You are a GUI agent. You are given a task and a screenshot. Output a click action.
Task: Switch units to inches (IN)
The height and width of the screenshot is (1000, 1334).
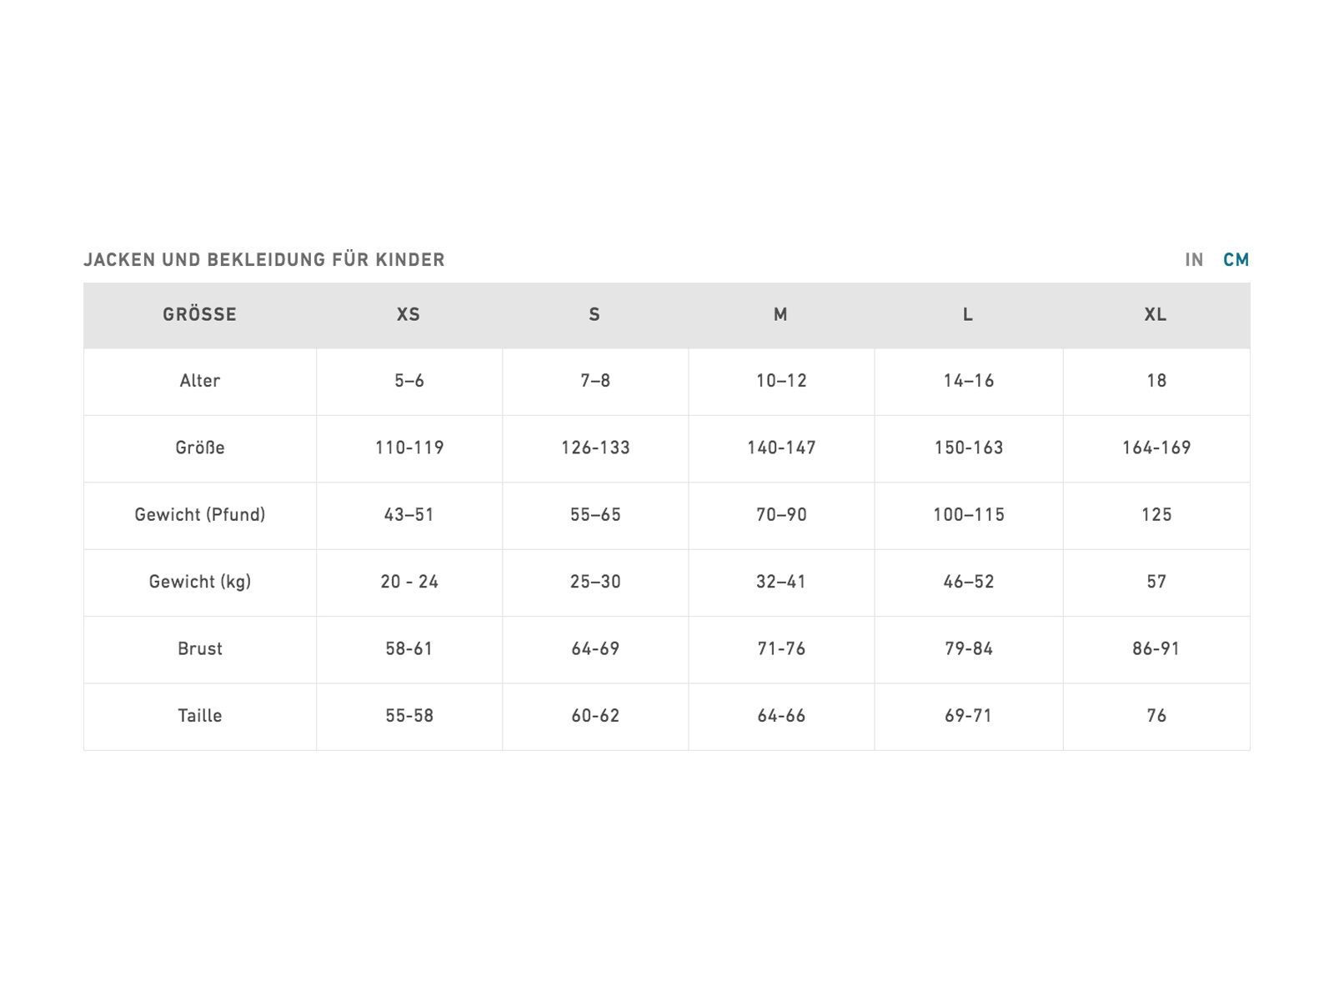click(1194, 260)
